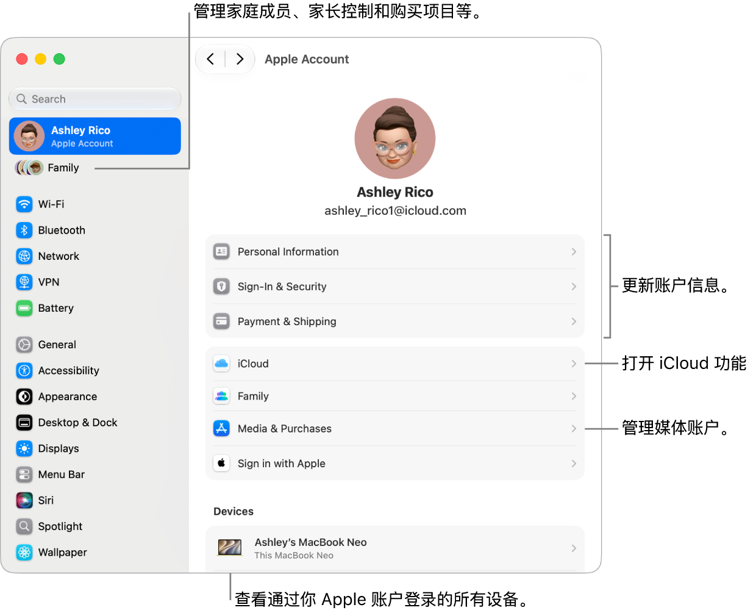This screenshot has height=613, width=756.
Task: Click the Accessibility sidebar icon
Action: click(x=24, y=371)
